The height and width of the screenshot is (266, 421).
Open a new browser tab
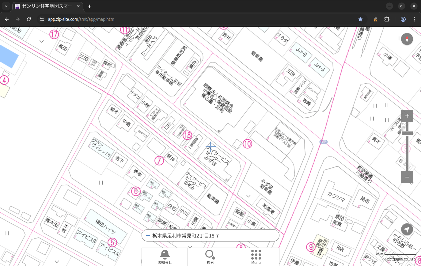click(x=89, y=6)
